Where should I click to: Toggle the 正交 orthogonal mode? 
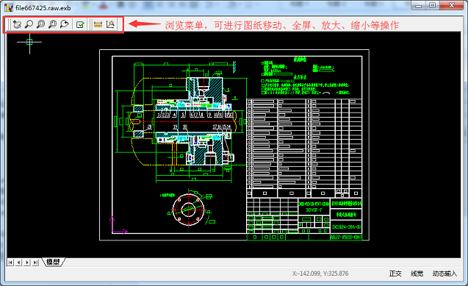coord(395,274)
